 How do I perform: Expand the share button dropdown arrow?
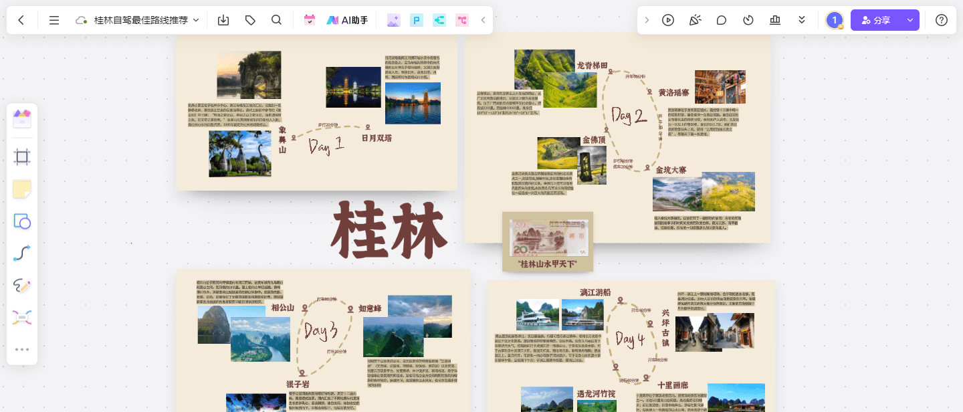pos(909,20)
